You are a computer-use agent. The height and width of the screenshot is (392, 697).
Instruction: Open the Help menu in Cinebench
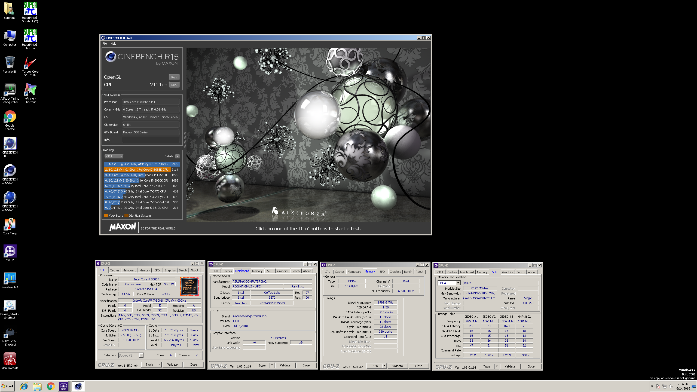[x=113, y=44]
